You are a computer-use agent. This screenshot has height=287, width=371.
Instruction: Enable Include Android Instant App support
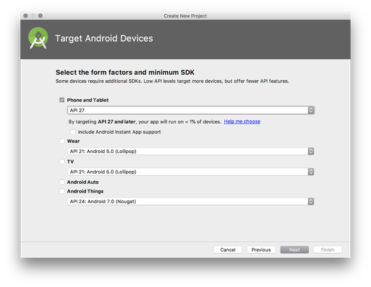tap(73, 132)
